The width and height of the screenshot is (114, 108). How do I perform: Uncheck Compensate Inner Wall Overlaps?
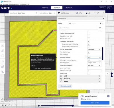pyautogui.click(x=89, y=47)
